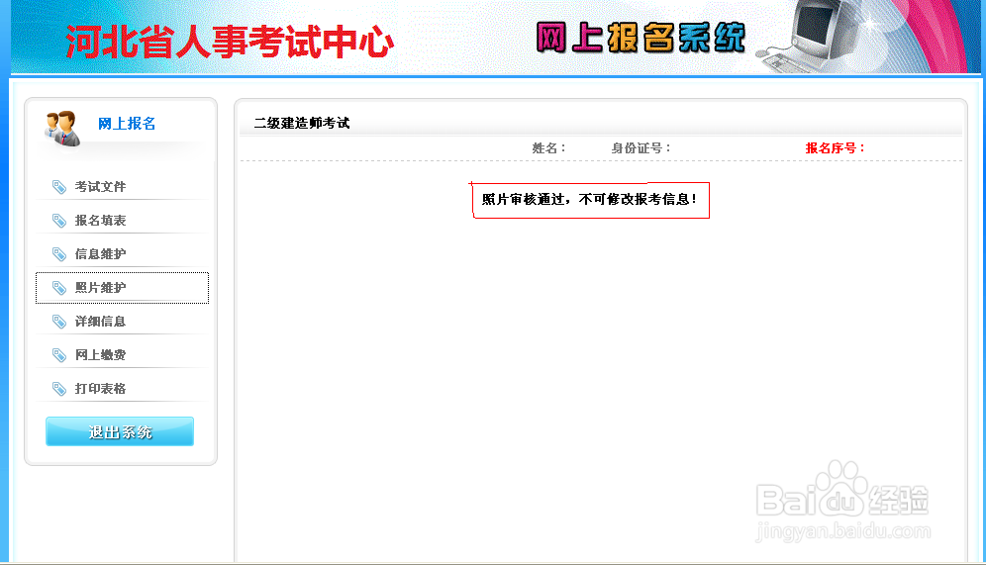The image size is (986, 565).
Task: Click the 网上报名 heading
Action: tap(127, 123)
